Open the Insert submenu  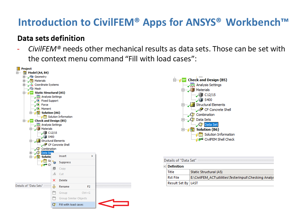click(74, 156)
